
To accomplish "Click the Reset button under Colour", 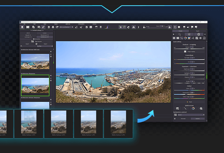I will coord(190,101).
